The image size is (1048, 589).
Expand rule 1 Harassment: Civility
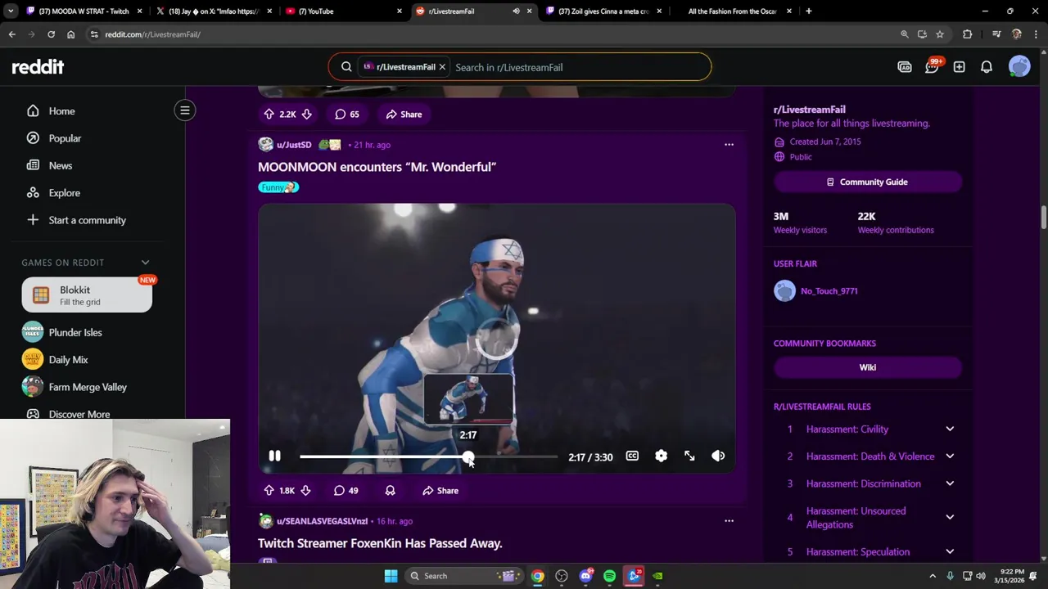(x=950, y=429)
